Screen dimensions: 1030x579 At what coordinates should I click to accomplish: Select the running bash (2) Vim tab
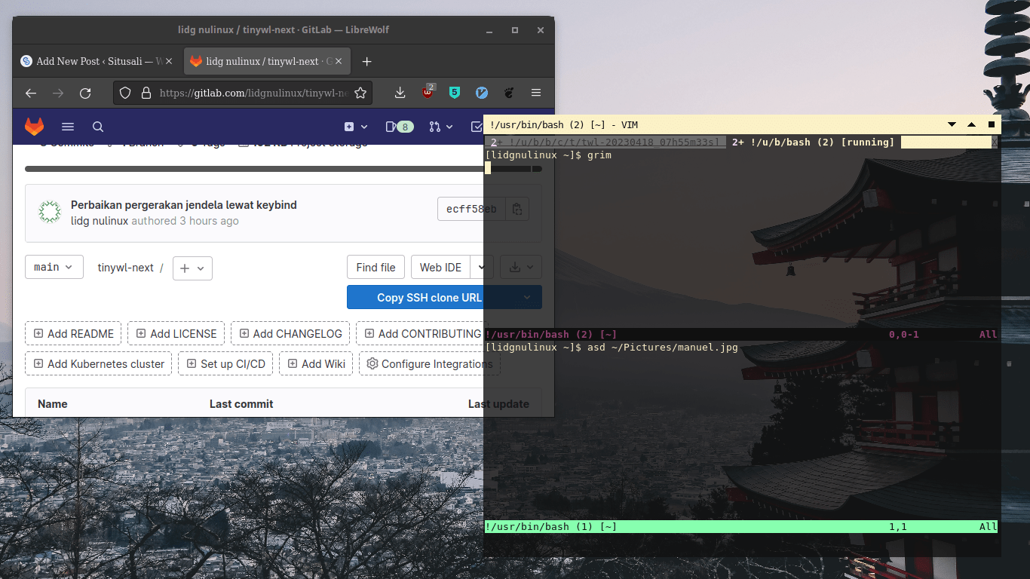pos(813,142)
